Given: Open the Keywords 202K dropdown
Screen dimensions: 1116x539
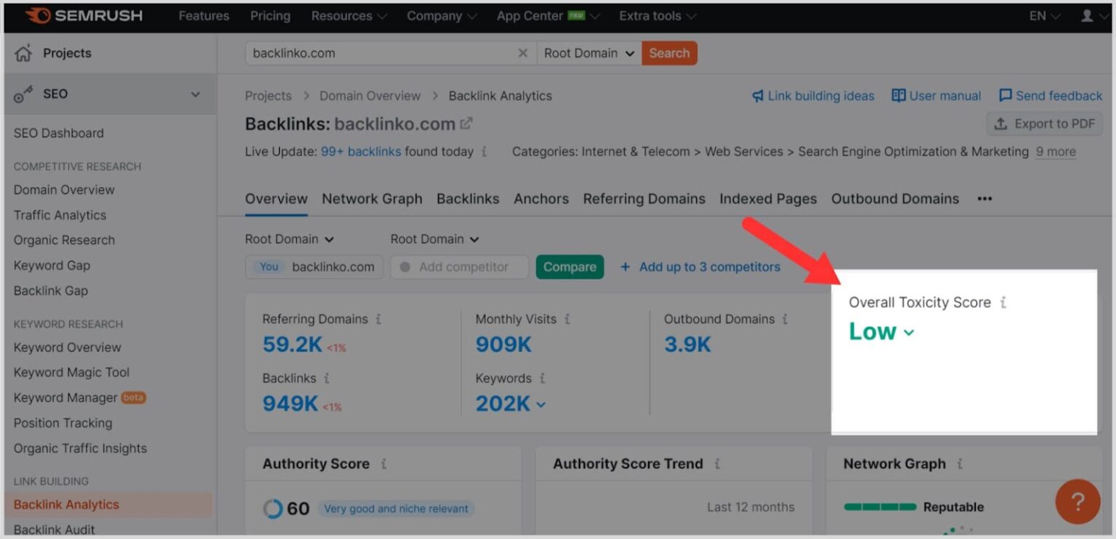Looking at the screenshot, I should (541, 404).
